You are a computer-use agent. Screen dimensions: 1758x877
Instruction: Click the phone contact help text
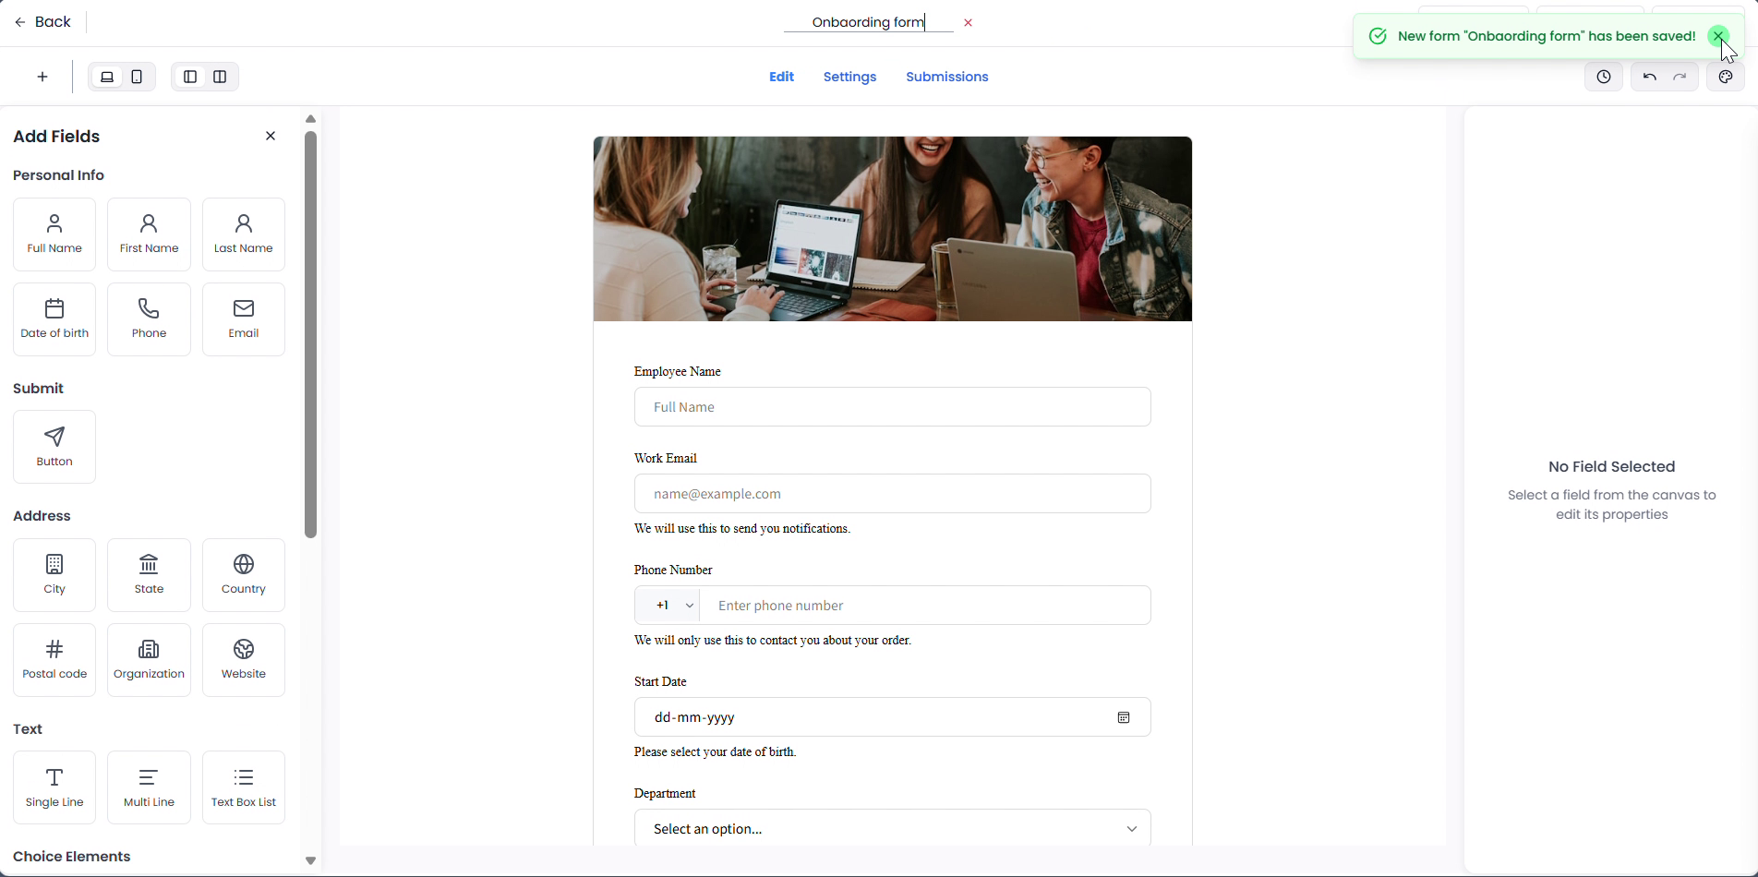(x=773, y=641)
